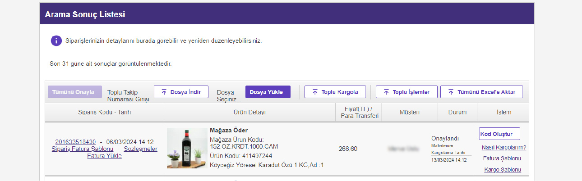Click arrow icon in Toplu İşlemler button

(x=386, y=92)
